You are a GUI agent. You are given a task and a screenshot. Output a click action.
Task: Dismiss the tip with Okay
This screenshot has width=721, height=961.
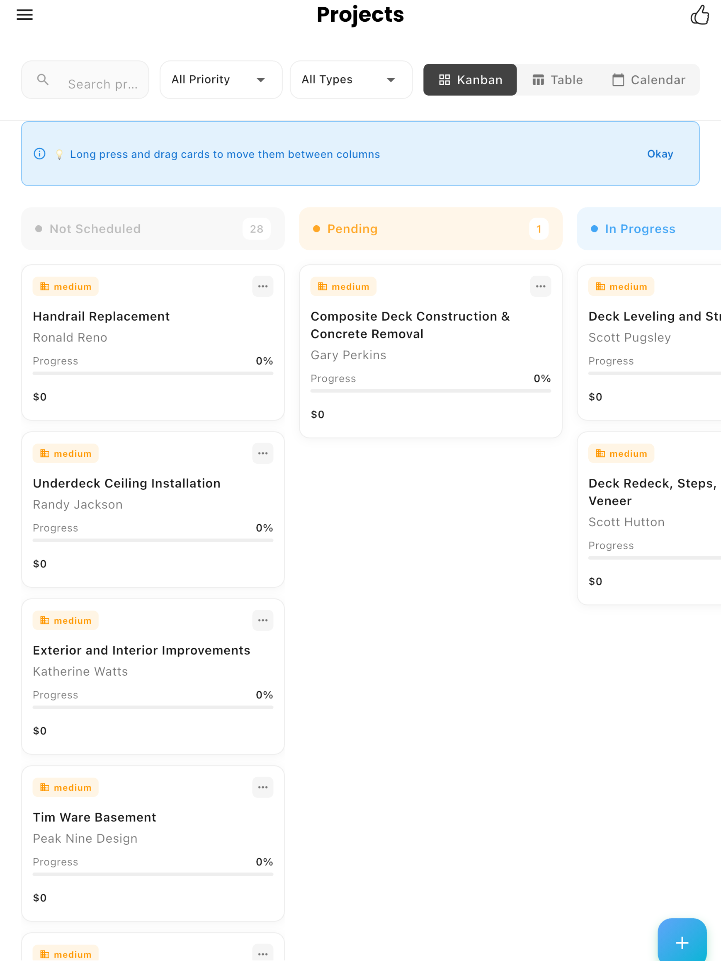click(x=660, y=154)
